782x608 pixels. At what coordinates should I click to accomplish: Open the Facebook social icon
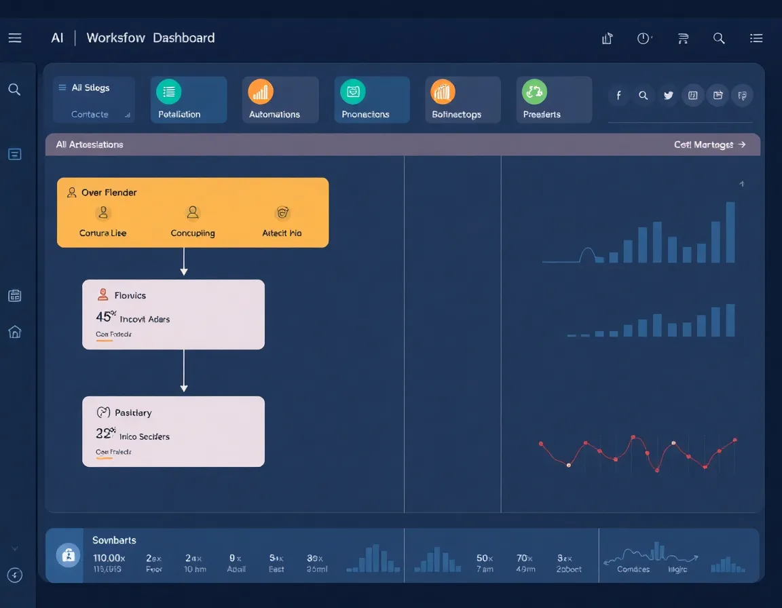click(618, 96)
